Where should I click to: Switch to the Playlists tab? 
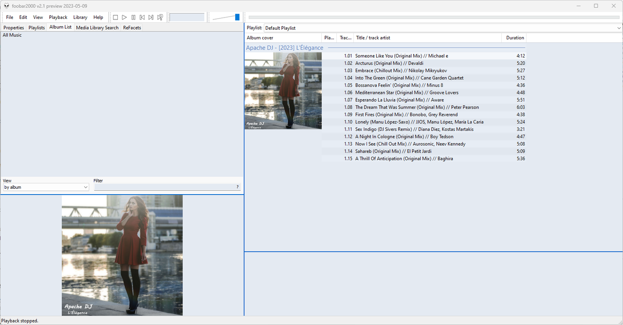click(x=37, y=28)
